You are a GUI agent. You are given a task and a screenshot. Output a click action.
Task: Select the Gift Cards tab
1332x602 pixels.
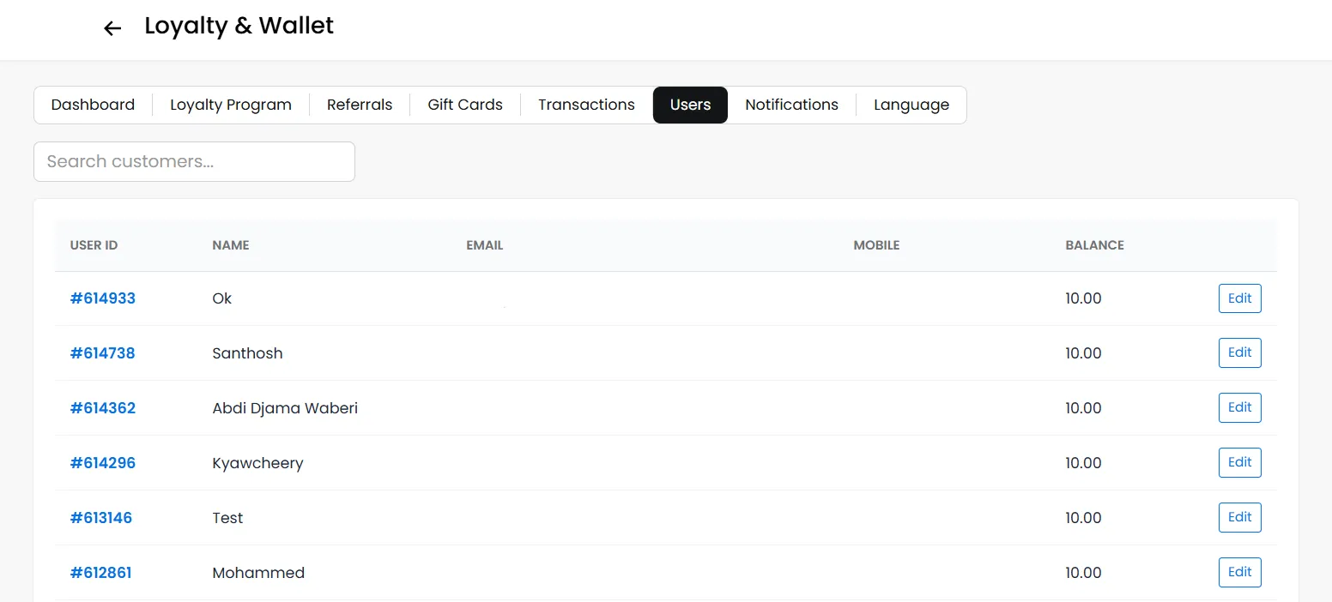coord(465,105)
